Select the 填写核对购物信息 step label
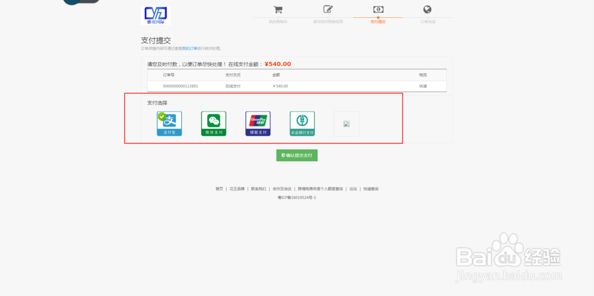The image size is (594, 296). (x=328, y=22)
